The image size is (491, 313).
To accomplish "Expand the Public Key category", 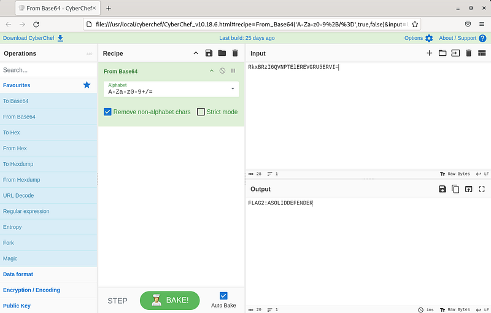I will [48, 306].
